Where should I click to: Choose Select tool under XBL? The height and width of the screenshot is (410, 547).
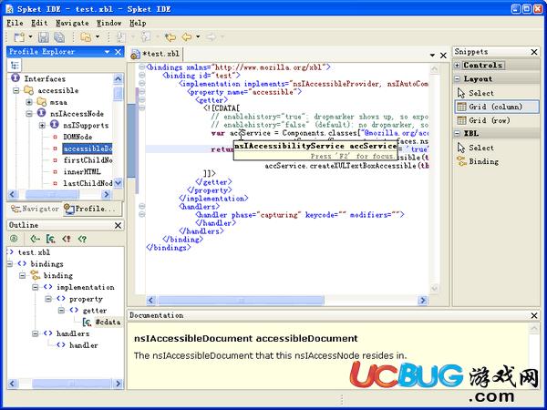[475, 148]
